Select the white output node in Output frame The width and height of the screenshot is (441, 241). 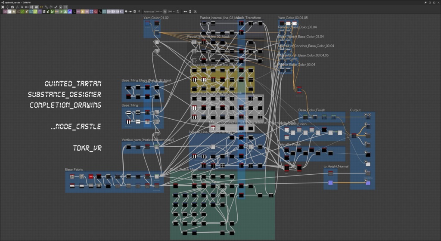point(368,164)
